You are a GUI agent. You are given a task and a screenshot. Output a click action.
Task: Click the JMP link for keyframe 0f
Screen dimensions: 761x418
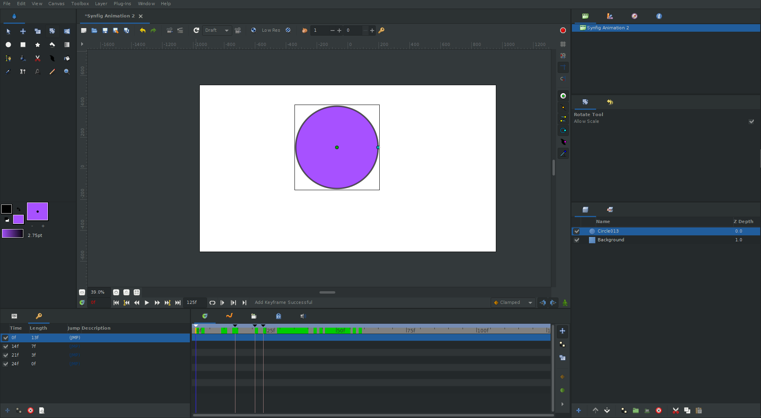click(75, 338)
